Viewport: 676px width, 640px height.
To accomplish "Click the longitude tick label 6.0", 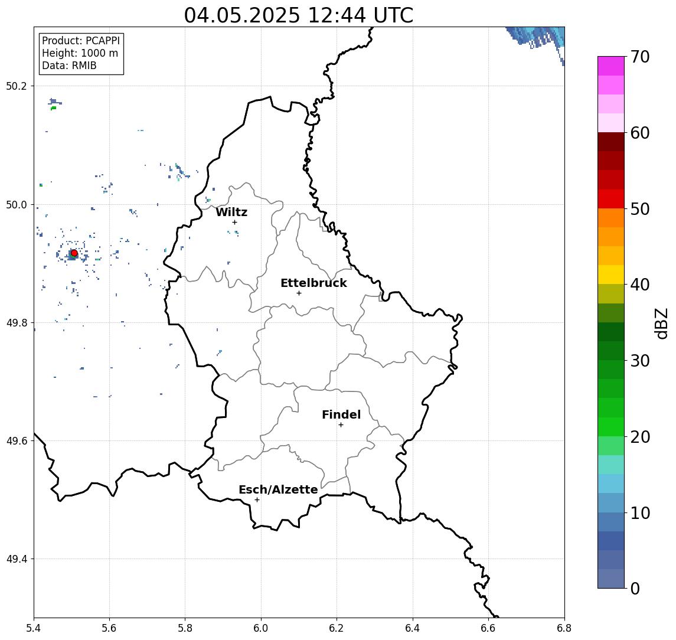I will (261, 628).
